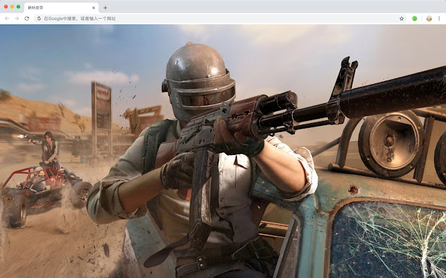Go back using the back arrow
Screen dimensions: 446x278
tap(7, 19)
